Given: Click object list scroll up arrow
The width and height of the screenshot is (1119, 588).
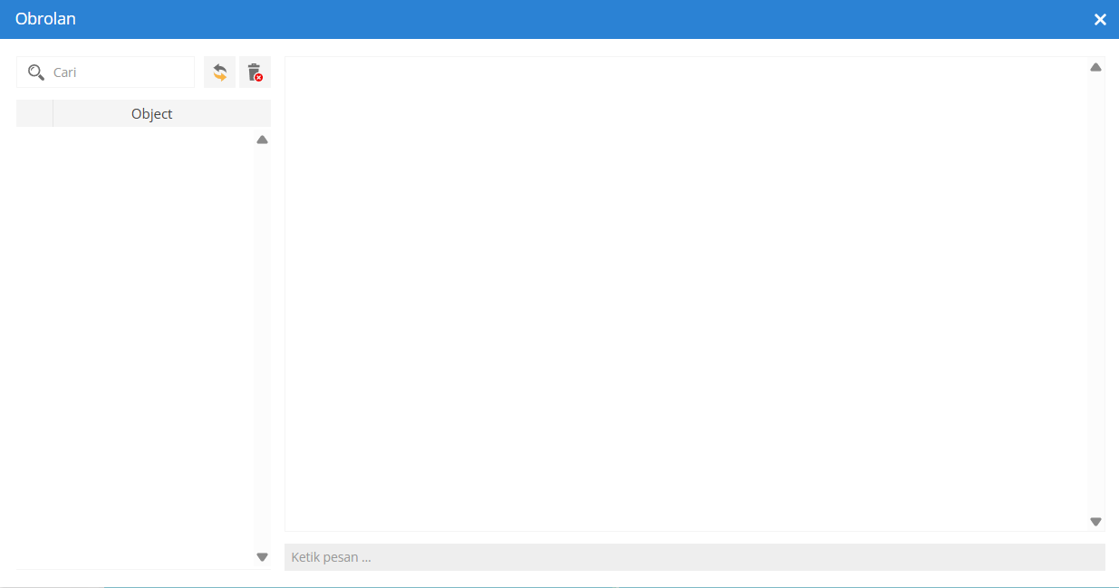Looking at the screenshot, I should tap(263, 140).
